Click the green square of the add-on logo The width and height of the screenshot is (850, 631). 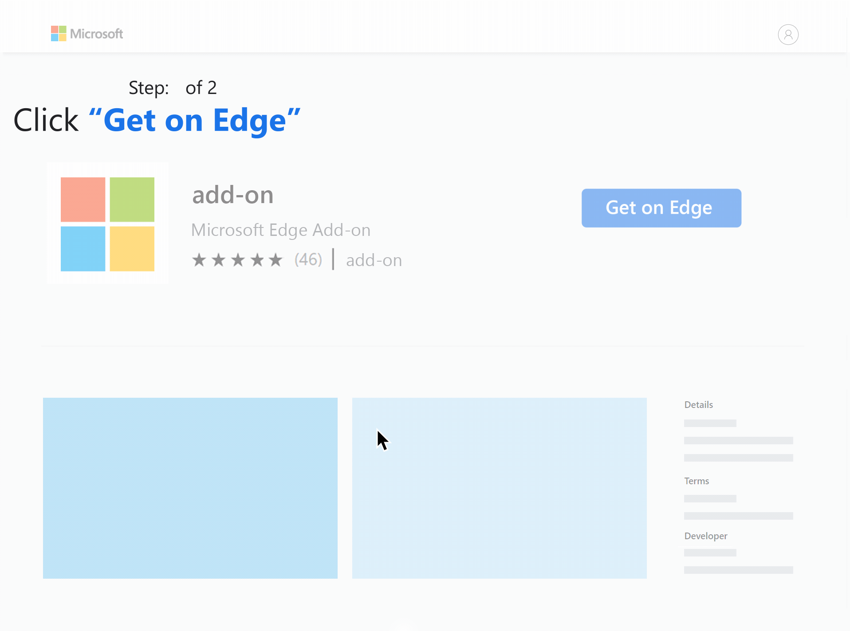[132, 200]
